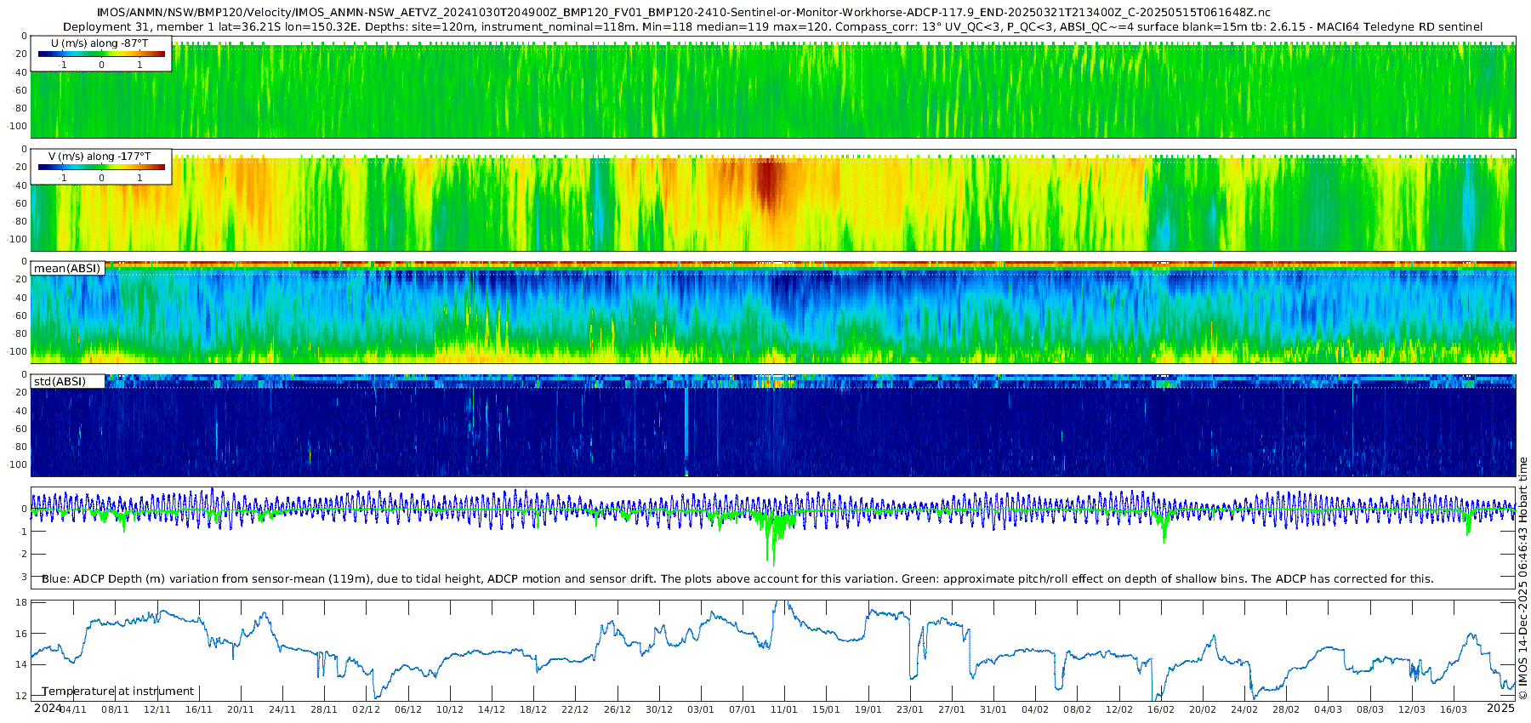Select the std(ABSI) panel label
1531x723 pixels.
coord(67,382)
